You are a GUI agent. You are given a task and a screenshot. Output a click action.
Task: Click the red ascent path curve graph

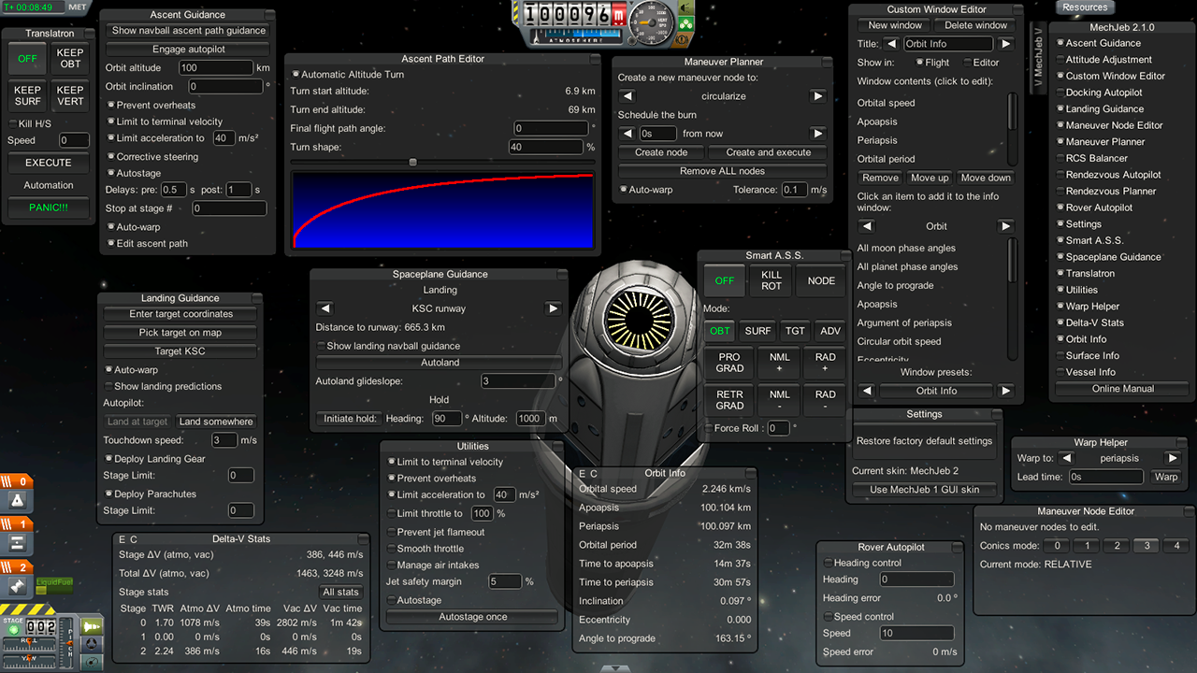444,211
